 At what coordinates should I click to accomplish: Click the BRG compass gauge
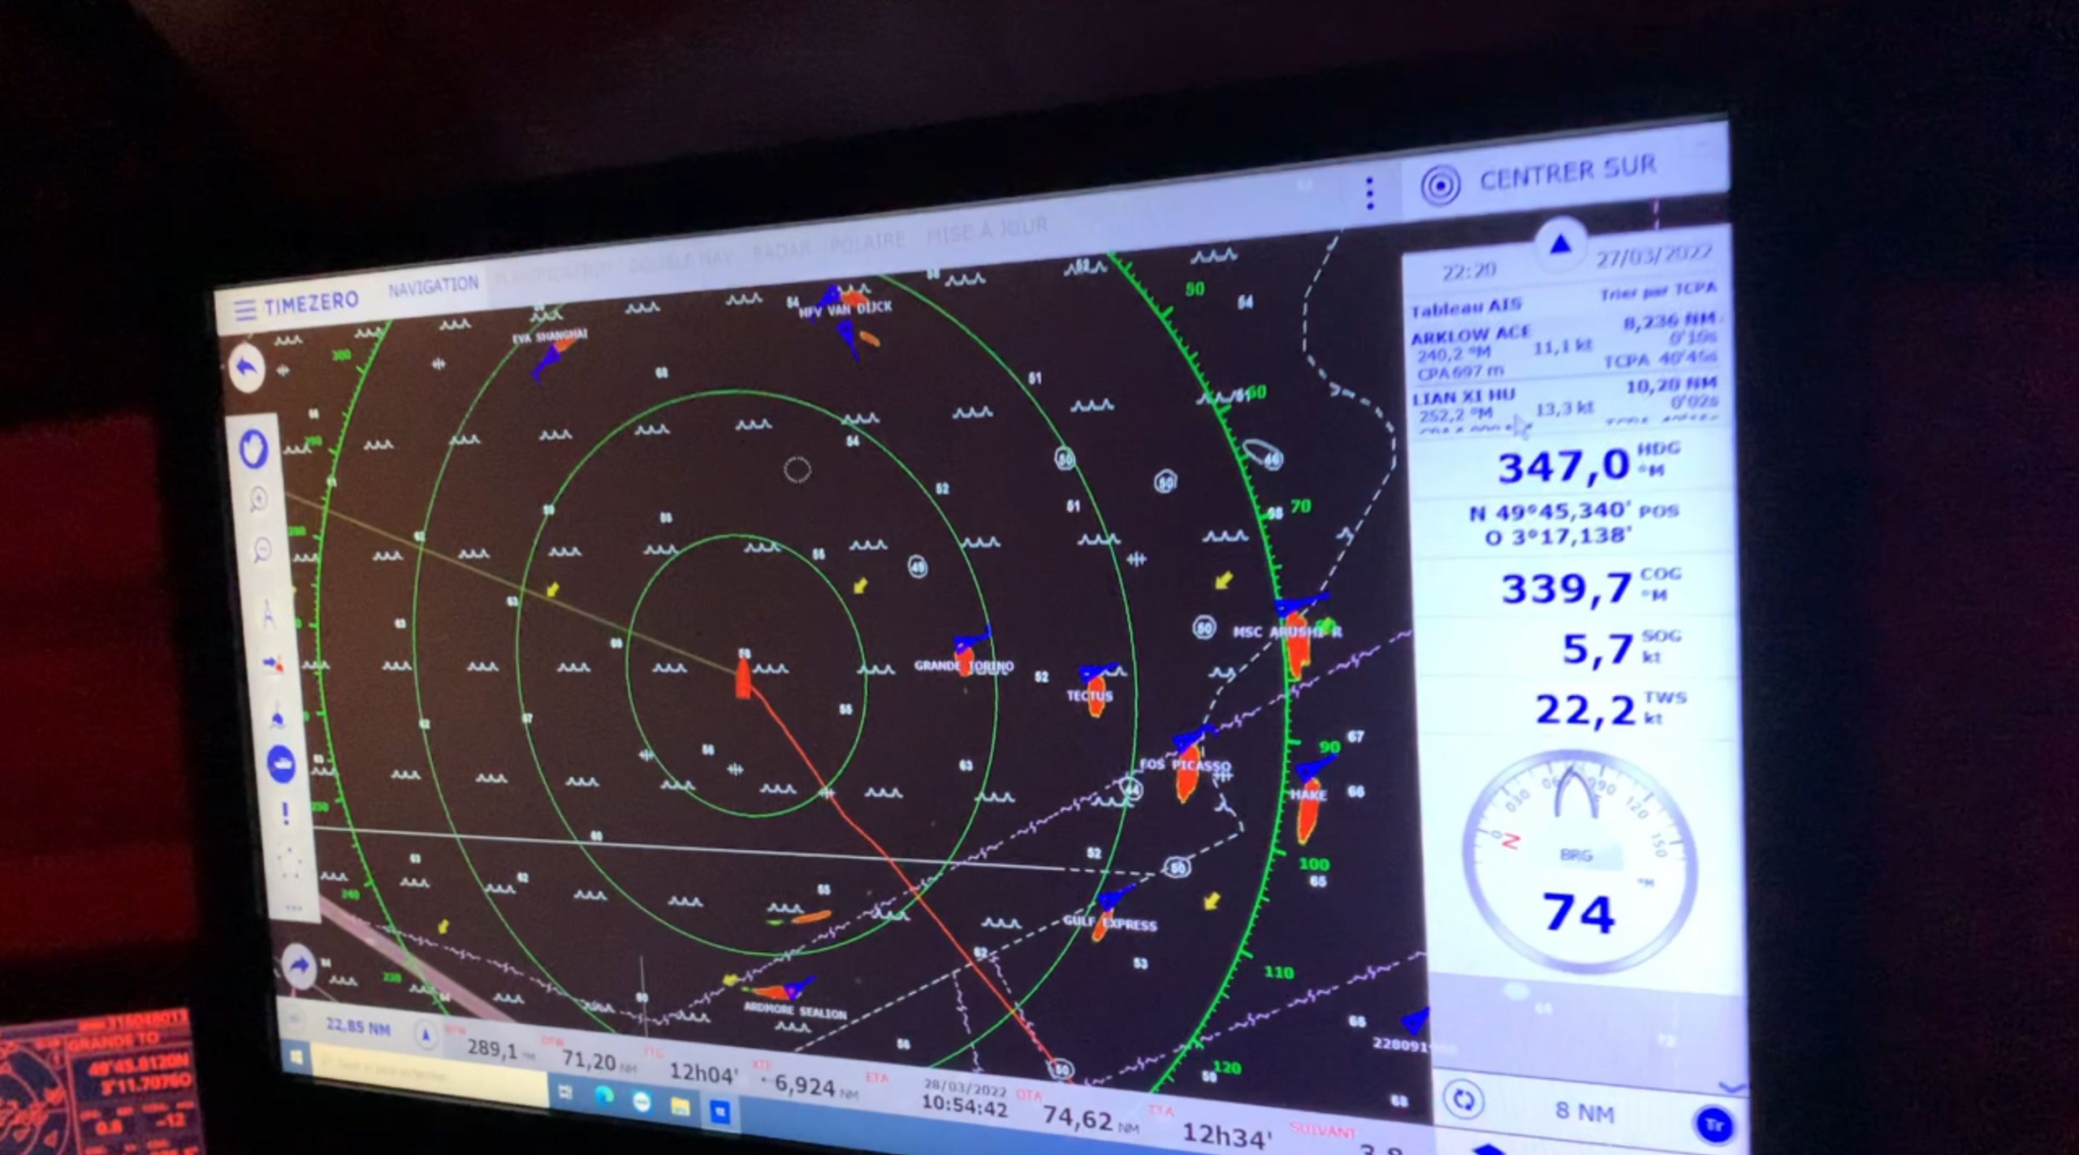tap(1580, 861)
